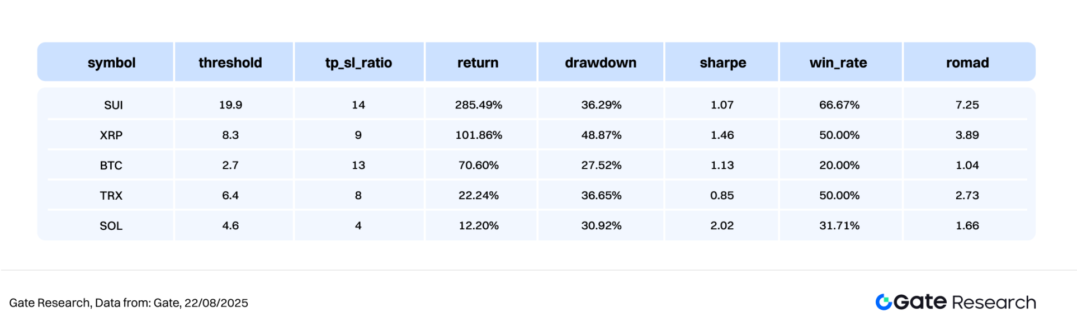Select the 48.87% drawdown value
The height and width of the screenshot is (335, 1077).
pos(601,135)
